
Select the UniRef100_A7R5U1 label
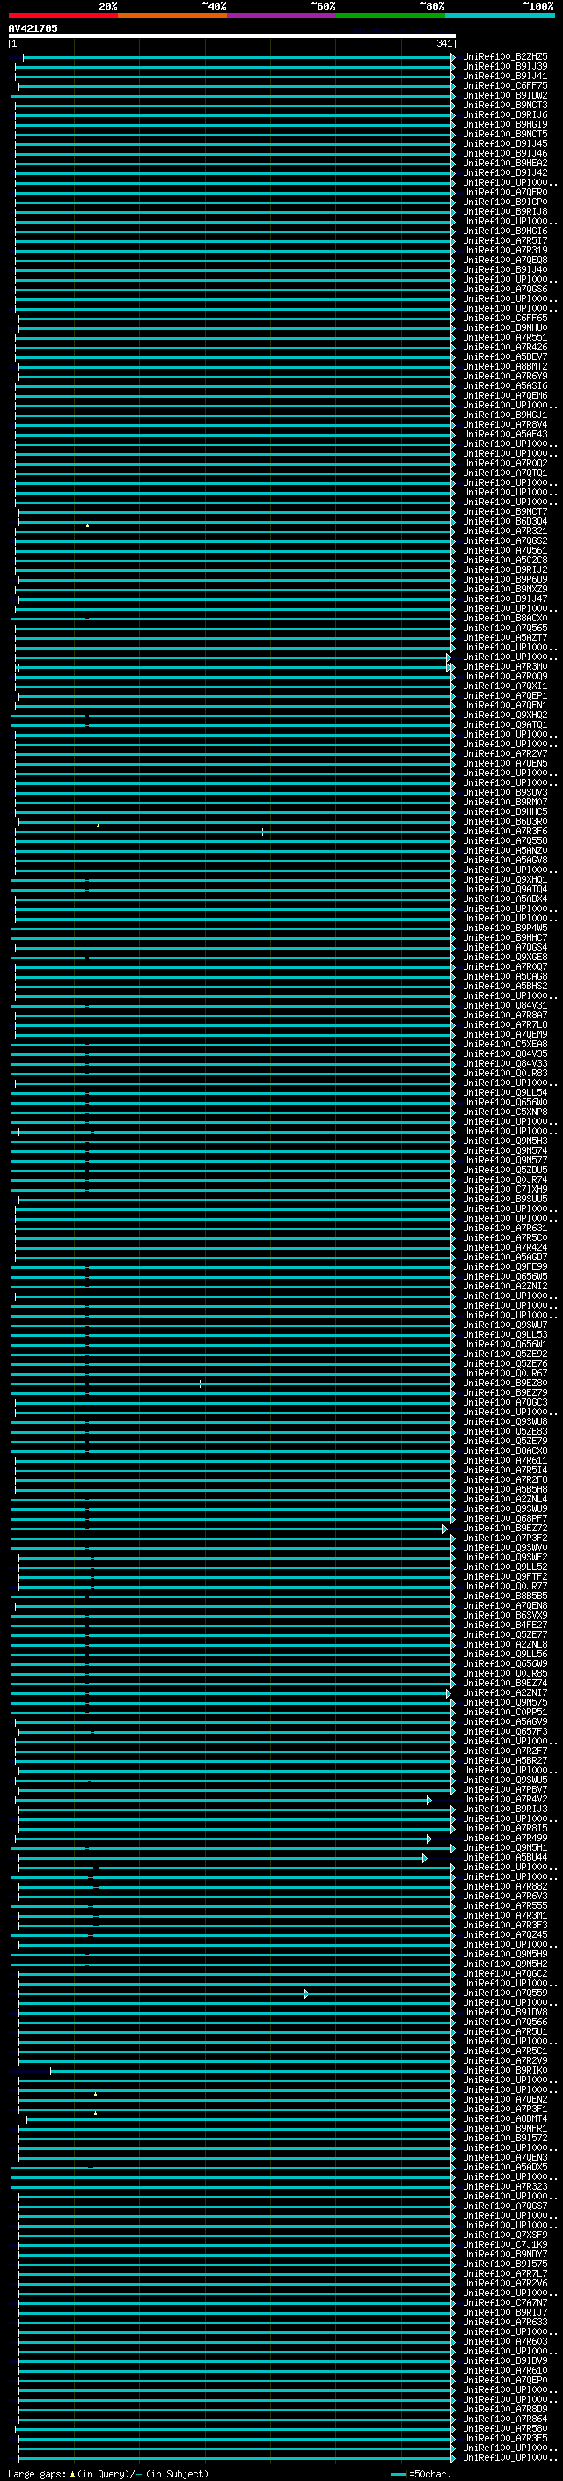pyautogui.click(x=505, y=2032)
